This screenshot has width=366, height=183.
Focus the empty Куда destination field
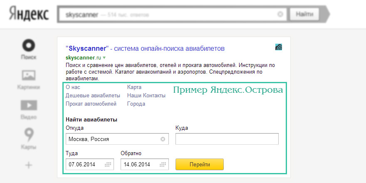227,139
